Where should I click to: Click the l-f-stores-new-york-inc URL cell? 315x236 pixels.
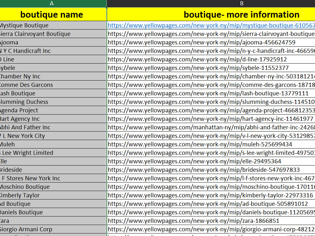pyautogui.click(x=211, y=178)
